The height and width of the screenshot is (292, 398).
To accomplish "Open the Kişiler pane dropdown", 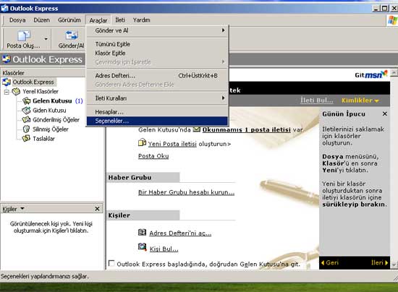I will tap(22, 209).
